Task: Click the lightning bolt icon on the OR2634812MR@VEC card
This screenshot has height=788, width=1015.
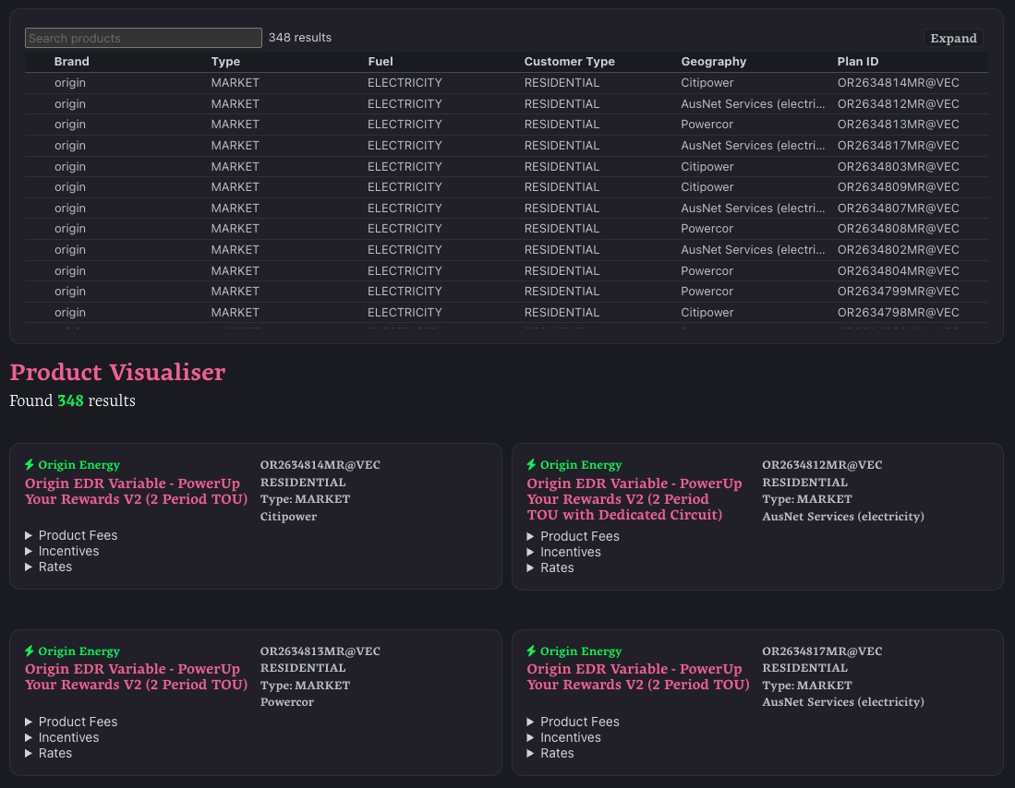Action: 531,464
